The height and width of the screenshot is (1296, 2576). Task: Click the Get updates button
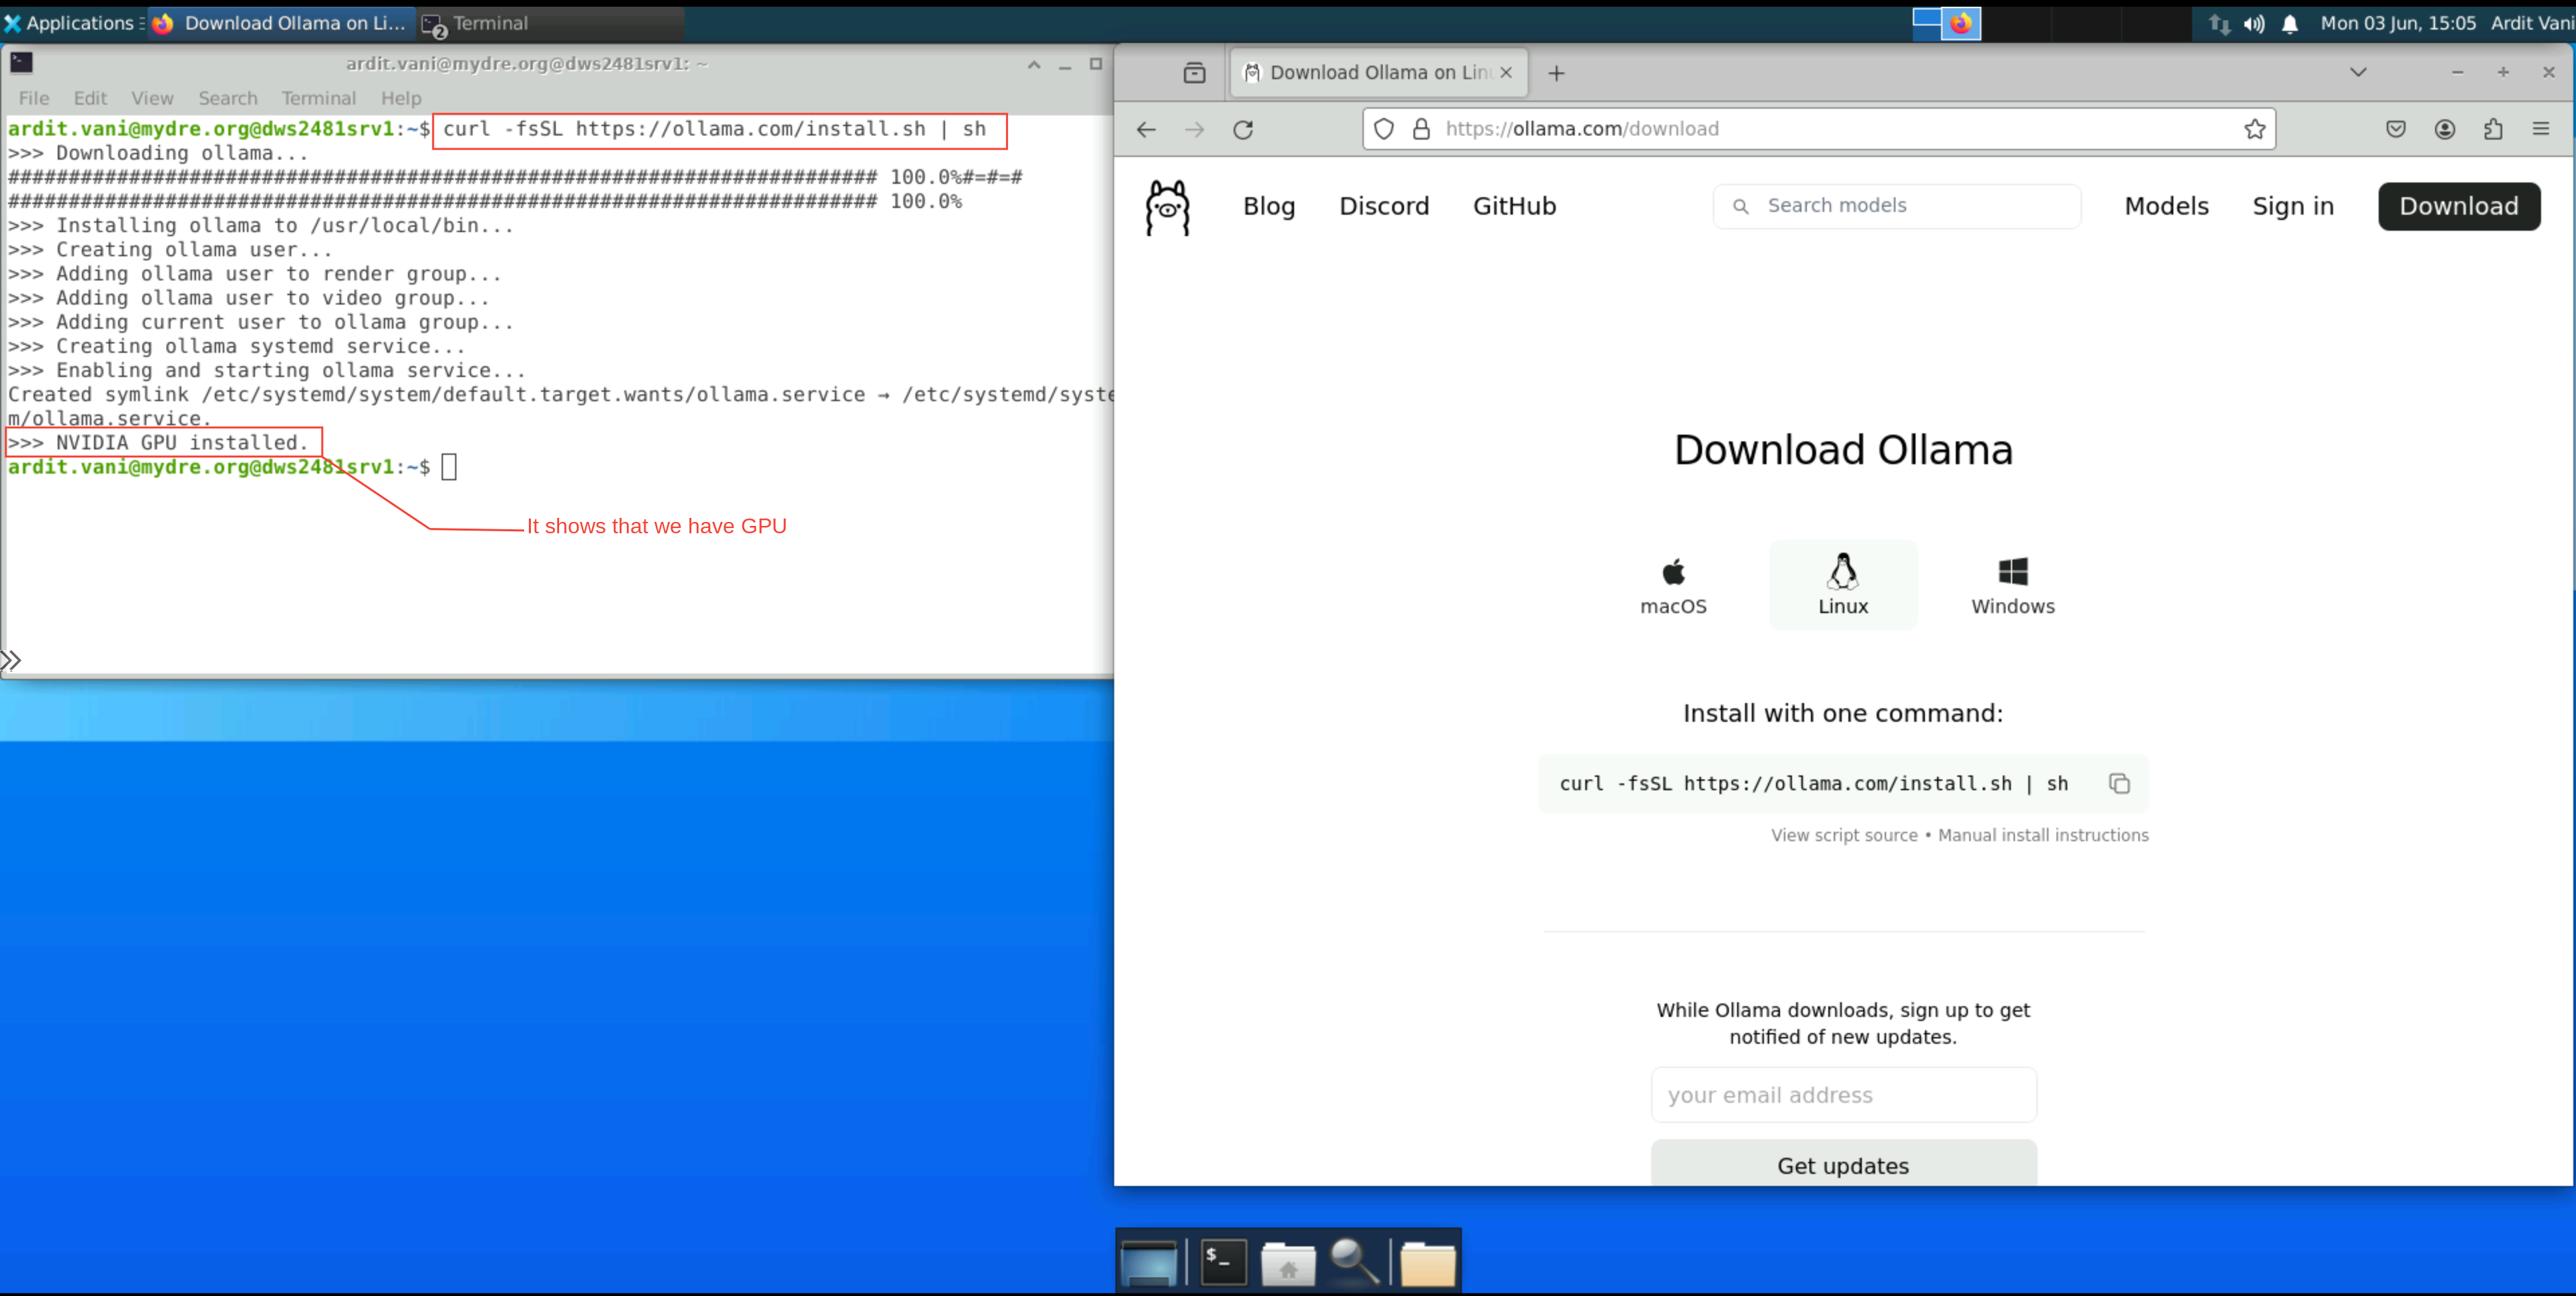click(x=1843, y=1165)
